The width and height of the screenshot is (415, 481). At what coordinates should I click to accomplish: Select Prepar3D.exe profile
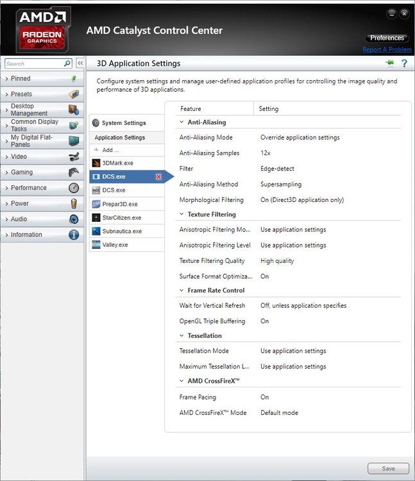126,204
